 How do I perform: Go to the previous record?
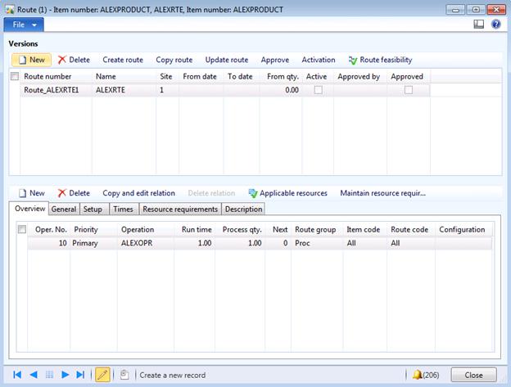pos(34,375)
